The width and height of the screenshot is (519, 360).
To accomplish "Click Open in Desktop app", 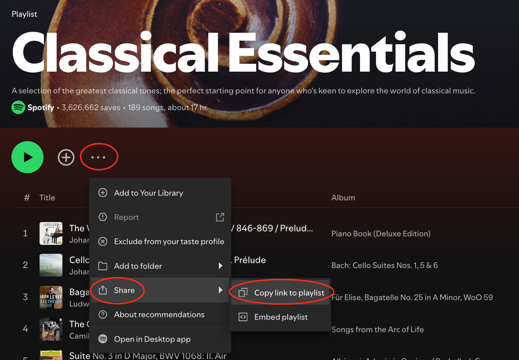I will (x=152, y=339).
